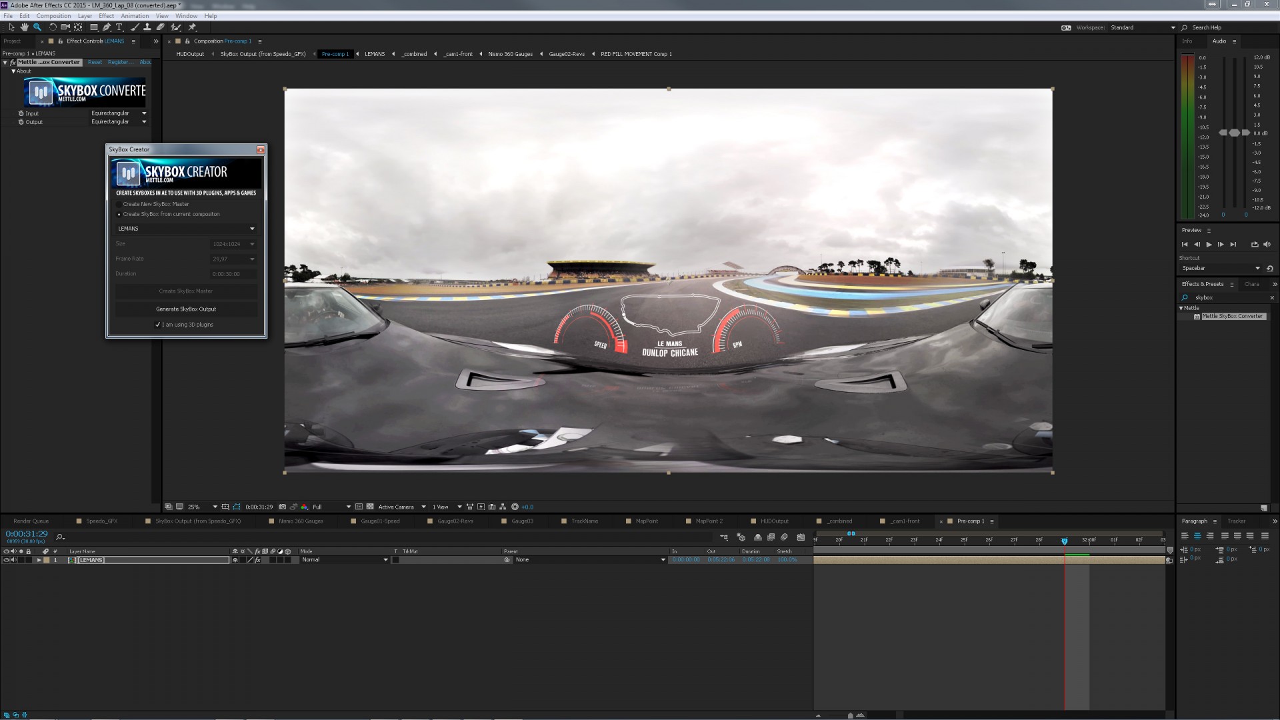The height and width of the screenshot is (720, 1280).
Task: Select the Eraser tool
Action: click(161, 27)
